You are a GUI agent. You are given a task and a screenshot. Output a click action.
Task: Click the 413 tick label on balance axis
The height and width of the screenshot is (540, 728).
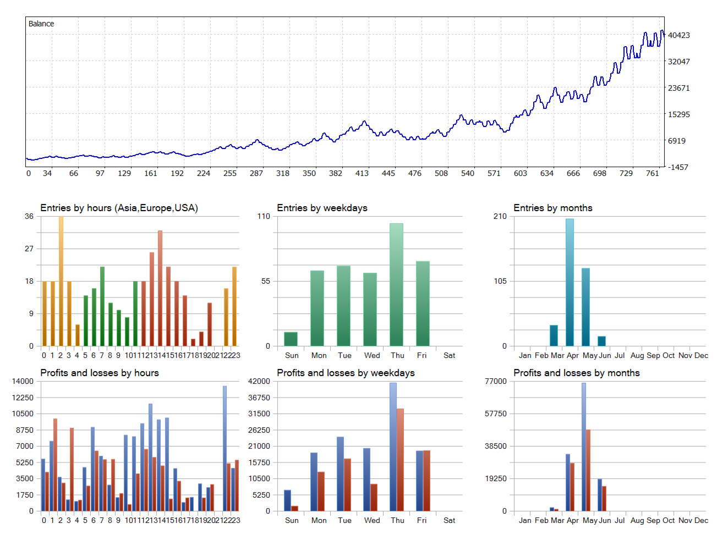click(x=362, y=173)
